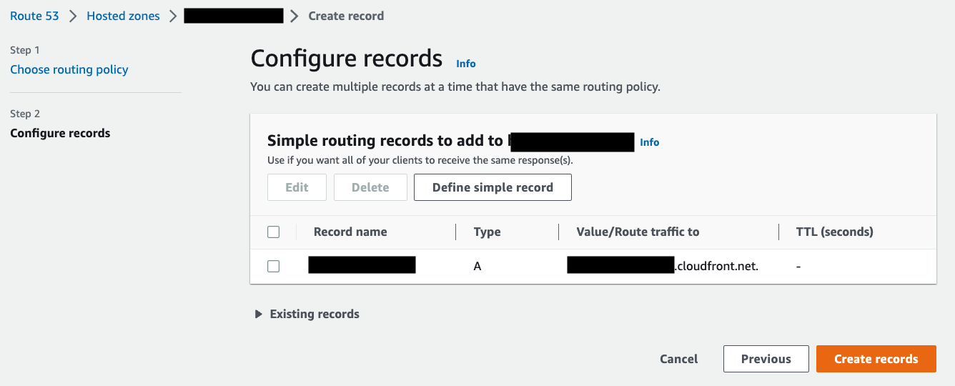955x386 pixels.
Task: Check the box for the A record row
Action: coord(273,266)
